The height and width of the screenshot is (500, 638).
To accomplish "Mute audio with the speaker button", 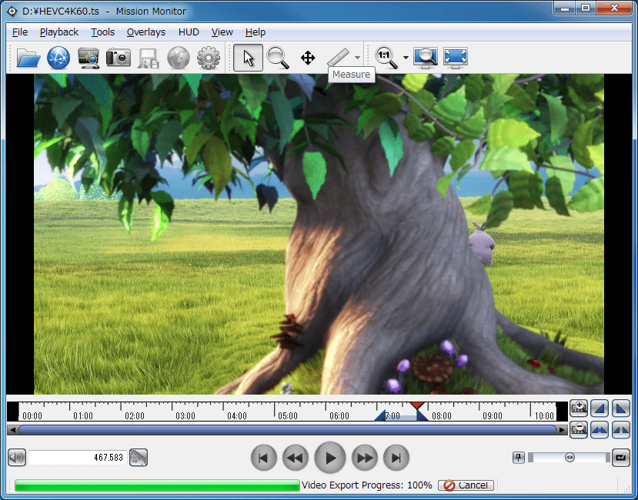I will coord(17,458).
